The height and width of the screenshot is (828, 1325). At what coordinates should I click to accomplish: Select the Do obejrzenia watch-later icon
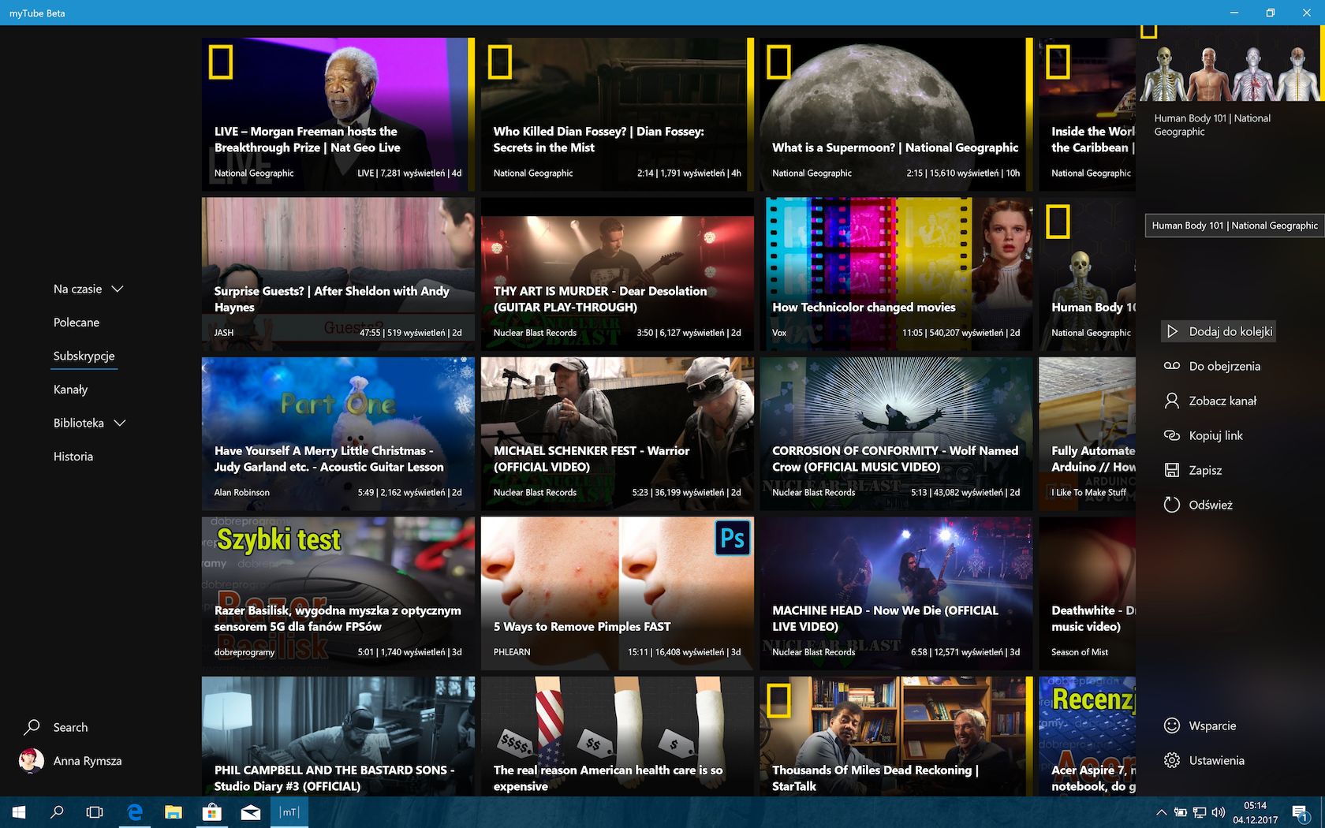[1172, 366]
